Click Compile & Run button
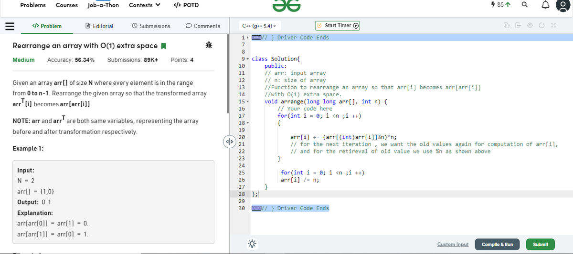This screenshot has height=254, width=573. pos(497,244)
